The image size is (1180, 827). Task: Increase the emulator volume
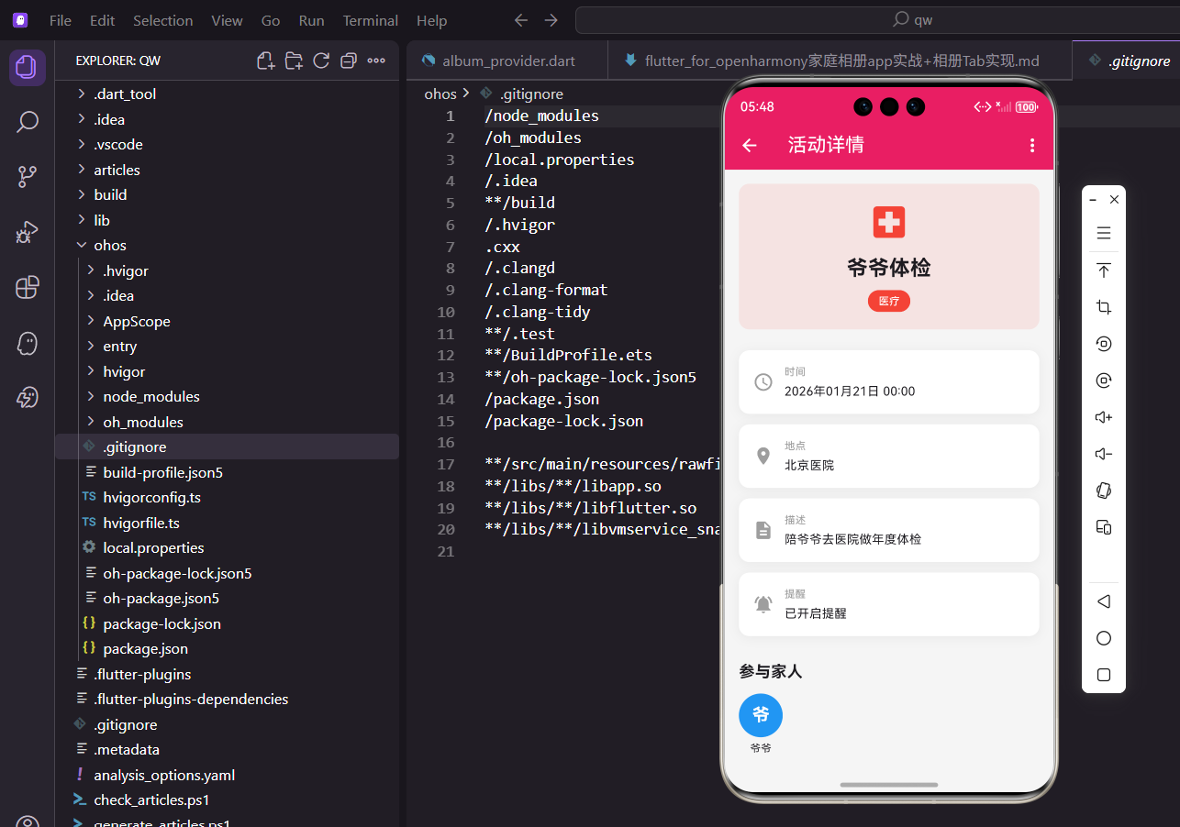click(1103, 416)
